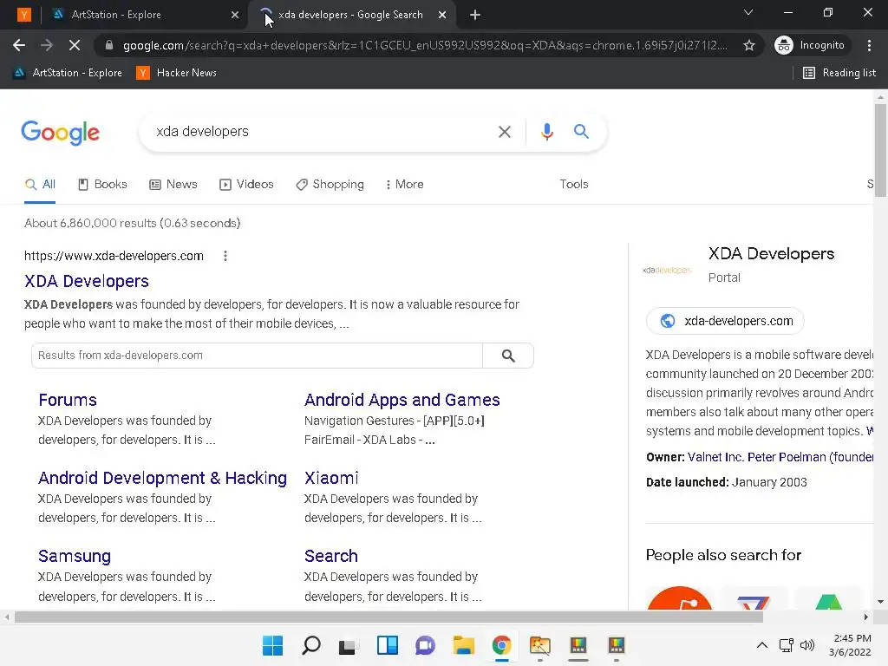
Task: Close the ArtStation - Explore tab
Action: point(235,15)
